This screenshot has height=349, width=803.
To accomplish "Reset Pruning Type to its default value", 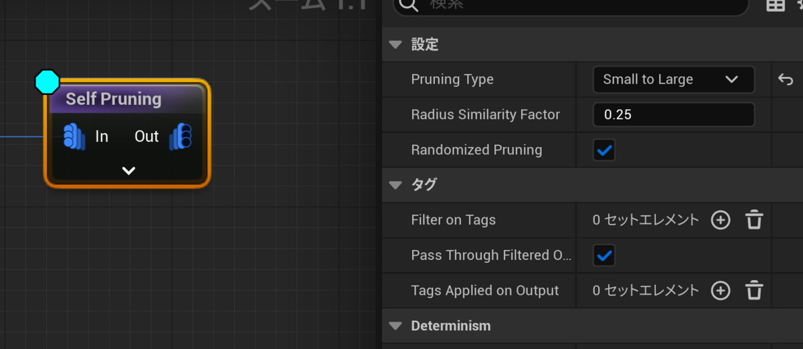I will 785,80.
